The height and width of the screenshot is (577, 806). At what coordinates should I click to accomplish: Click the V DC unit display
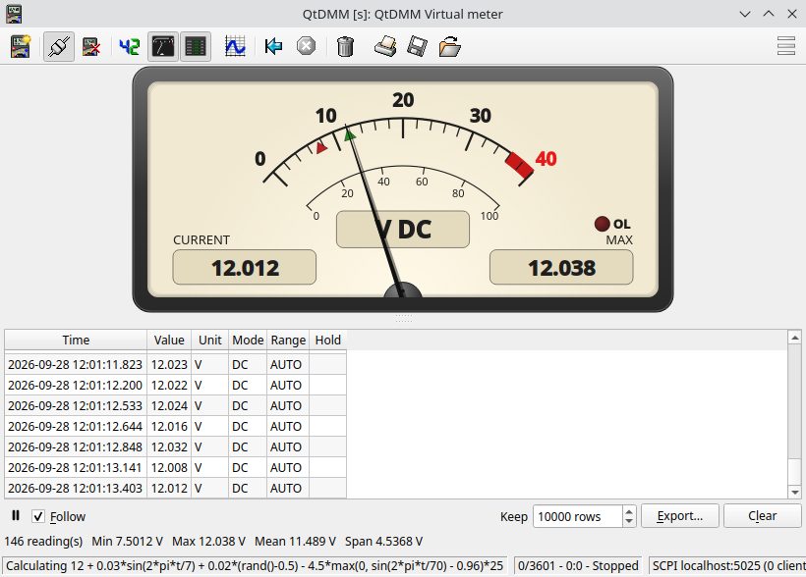coord(403,230)
